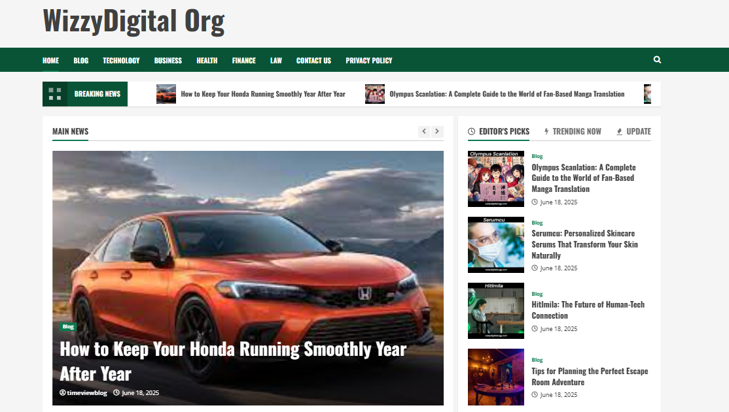
Task: Open the BUSINESS category
Action: (168, 60)
